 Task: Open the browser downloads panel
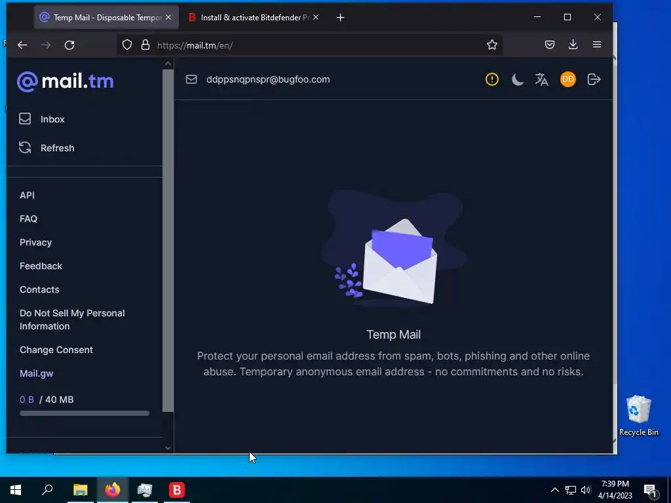[x=573, y=45]
